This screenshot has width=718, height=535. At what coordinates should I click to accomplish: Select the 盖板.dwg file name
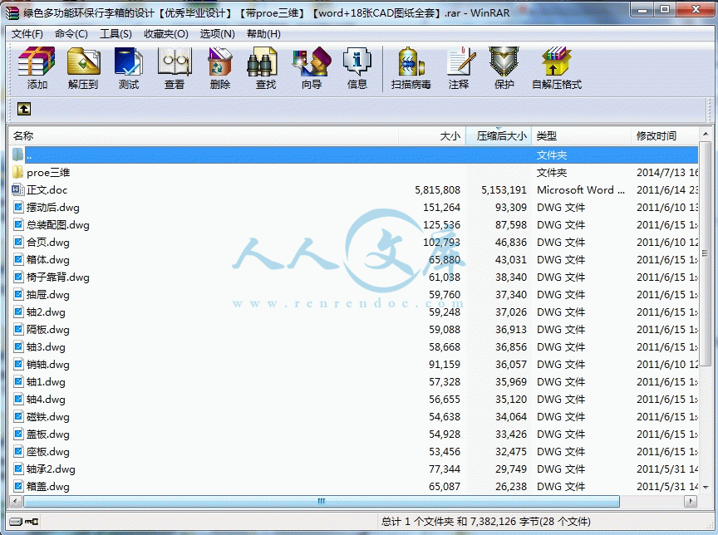click(x=48, y=434)
